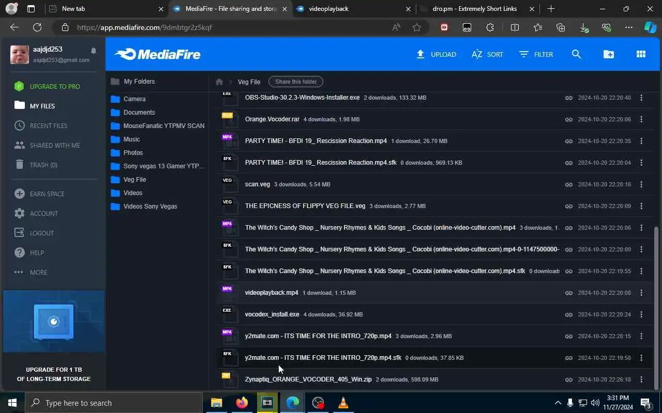662x413 pixels.
Task: Open browser extensions puzzle icon
Action: (490, 27)
